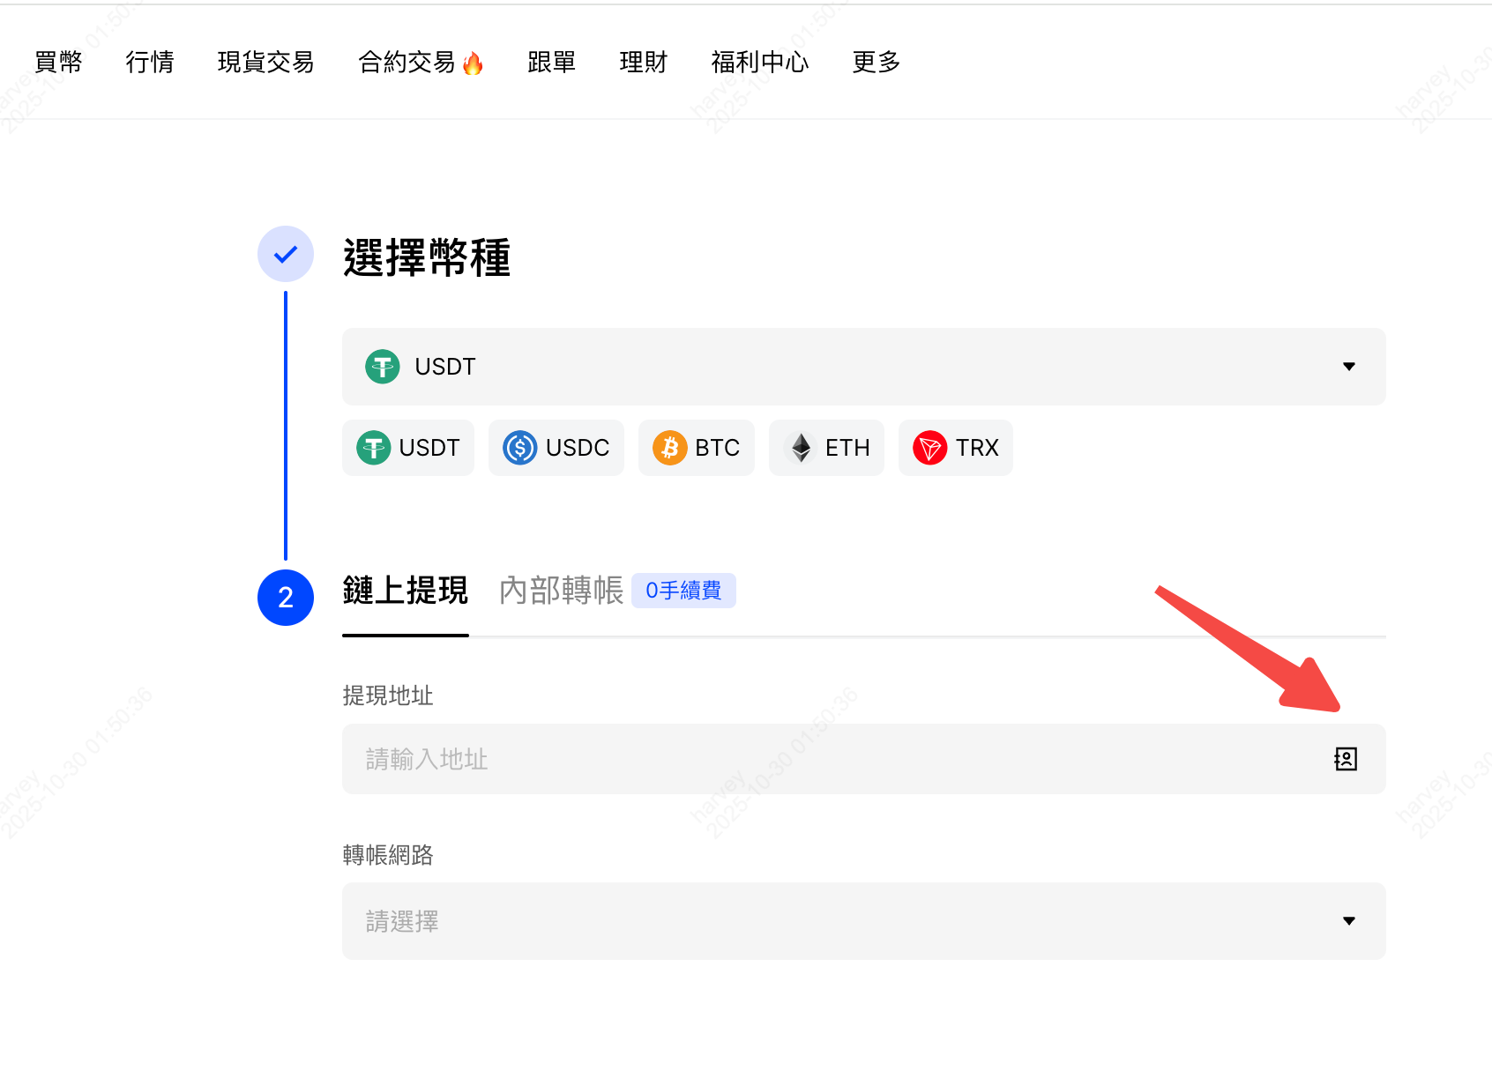Expand the USDT currency dropdown
Viewport: 1492px width, 1086px height.
1349,367
